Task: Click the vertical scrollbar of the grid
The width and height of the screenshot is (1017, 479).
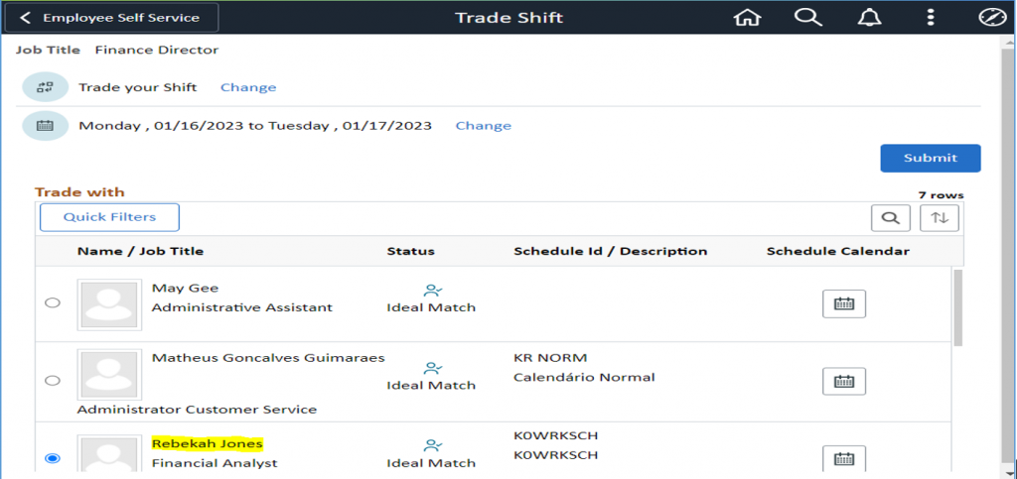Action: point(957,307)
